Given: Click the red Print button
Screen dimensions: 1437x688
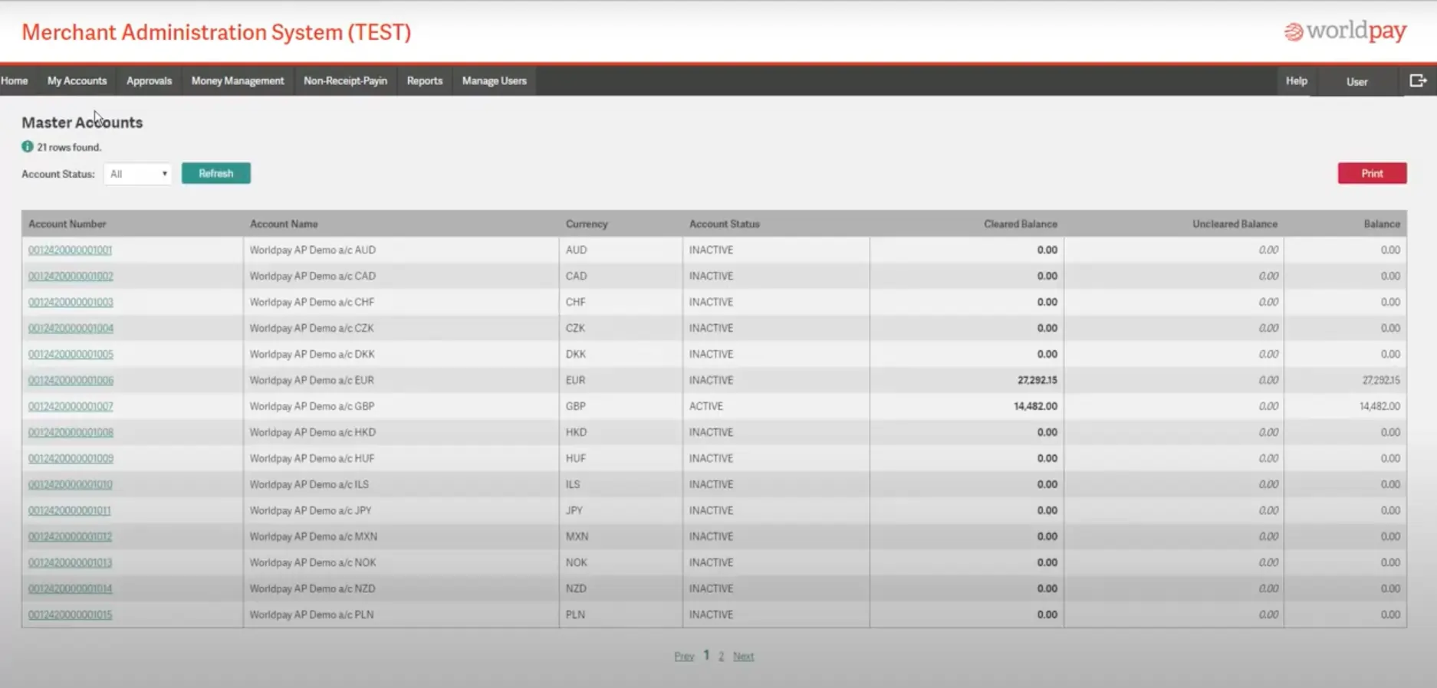Looking at the screenshot, I should [1372, 173].
